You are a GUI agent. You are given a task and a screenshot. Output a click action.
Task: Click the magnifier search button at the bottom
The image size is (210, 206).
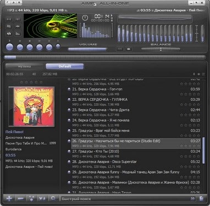53,198
